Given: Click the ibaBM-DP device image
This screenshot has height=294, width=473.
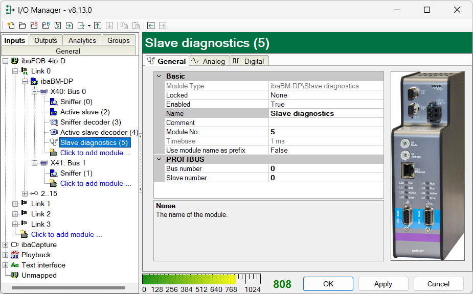Looking at the screenshot, I should click(x=427, y=166).
